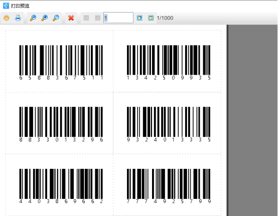The image size is (278, 216).
Task: Reset zoom with plain magnifier icon
Action: (56, 18)
